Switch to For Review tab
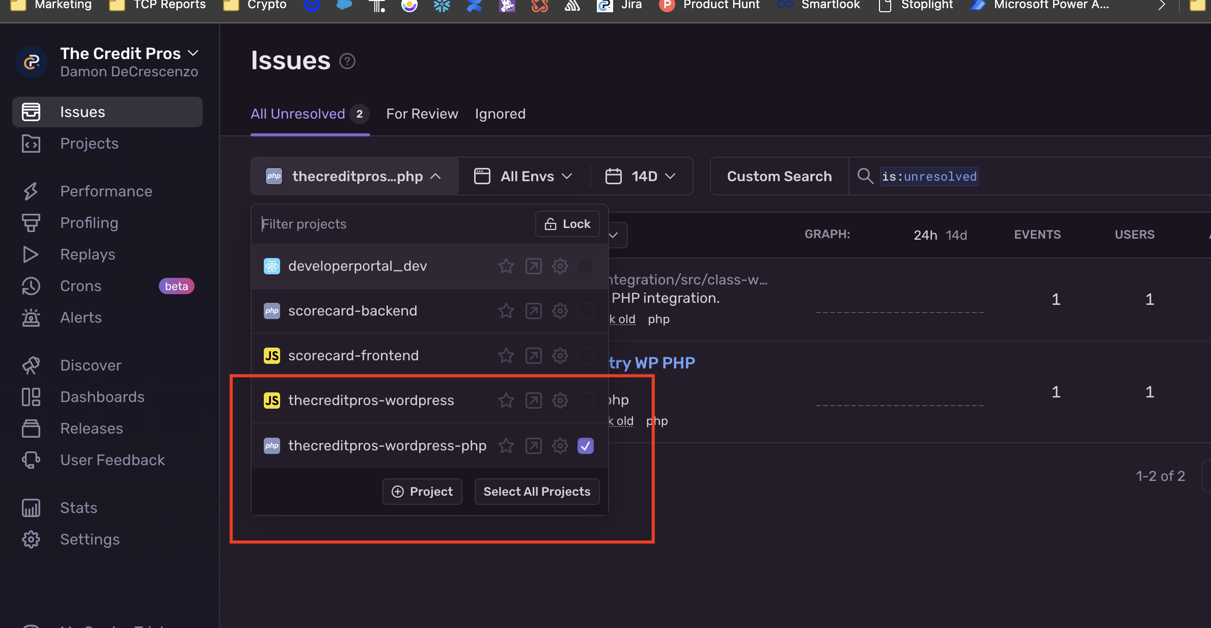Viewport: 1211px width, 628px height. 422,114
